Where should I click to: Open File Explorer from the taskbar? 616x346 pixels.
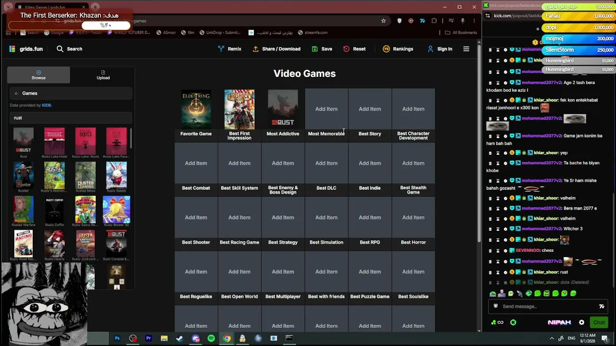[x=164, y=338]
